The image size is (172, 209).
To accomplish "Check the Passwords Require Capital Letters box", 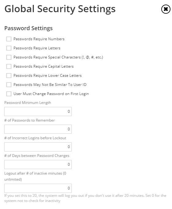I will point(9,66).
